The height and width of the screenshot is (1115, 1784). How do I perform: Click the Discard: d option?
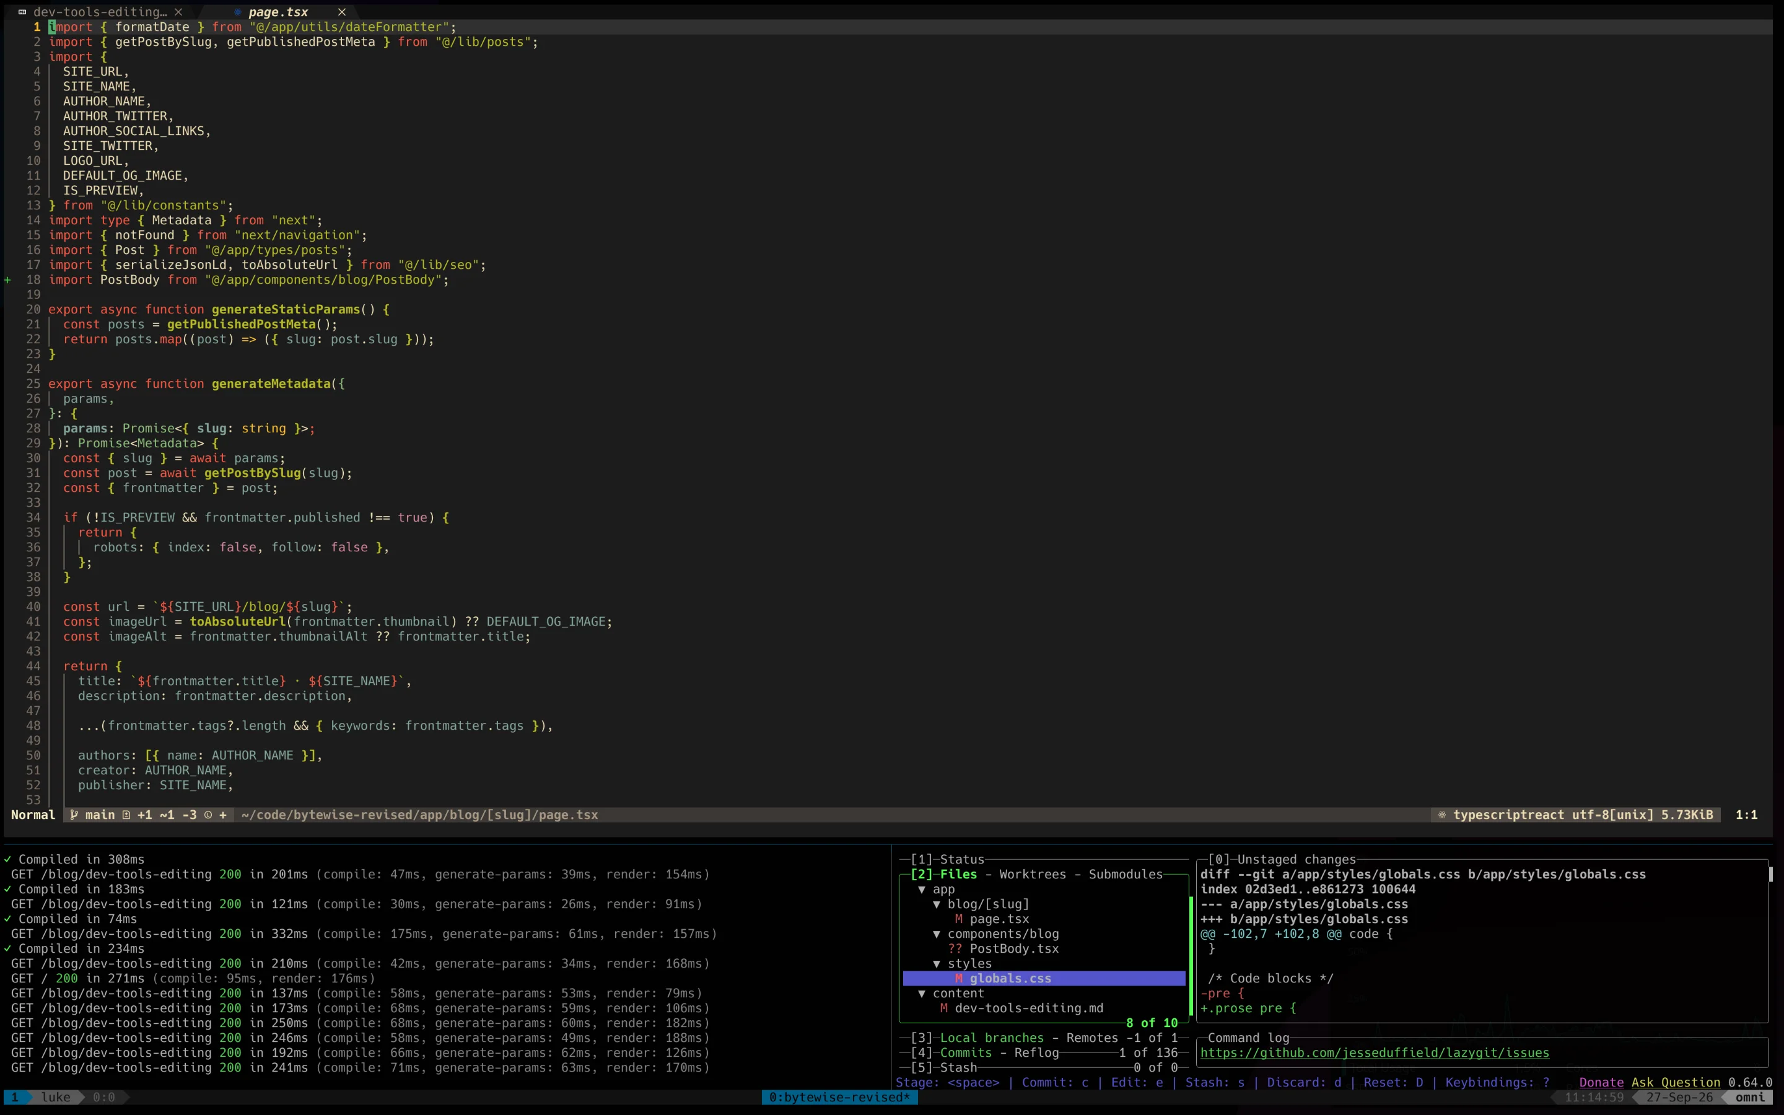click(x=1304, y=1083)
